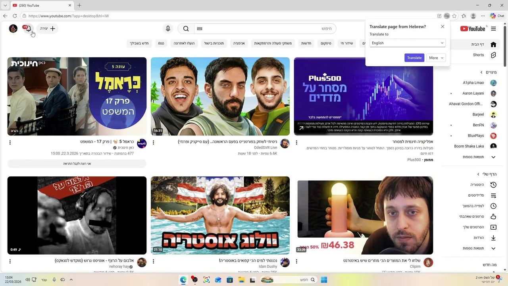
Task: Open my page (הדף שלי) section chevron
Action: coord(478,174)
